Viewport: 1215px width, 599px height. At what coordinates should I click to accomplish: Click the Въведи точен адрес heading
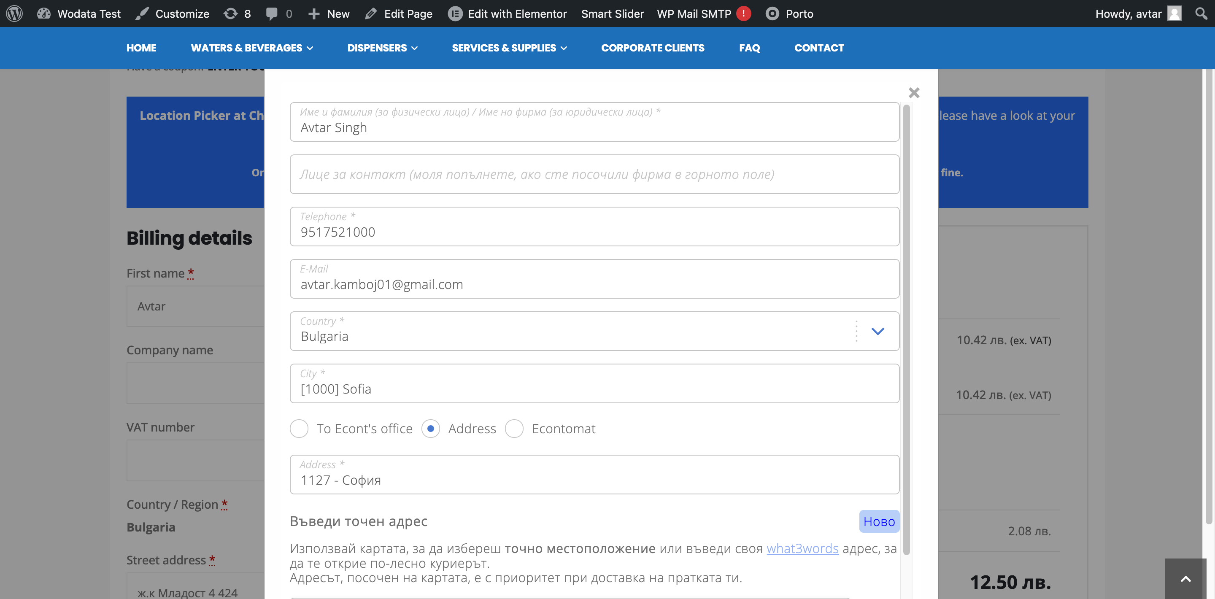click(x=359, y=521)
